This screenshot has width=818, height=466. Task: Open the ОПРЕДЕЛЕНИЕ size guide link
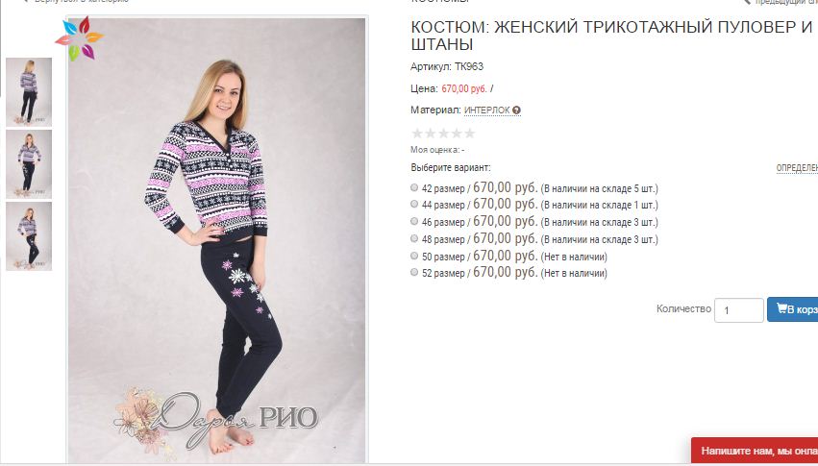[x=797, y=168]
